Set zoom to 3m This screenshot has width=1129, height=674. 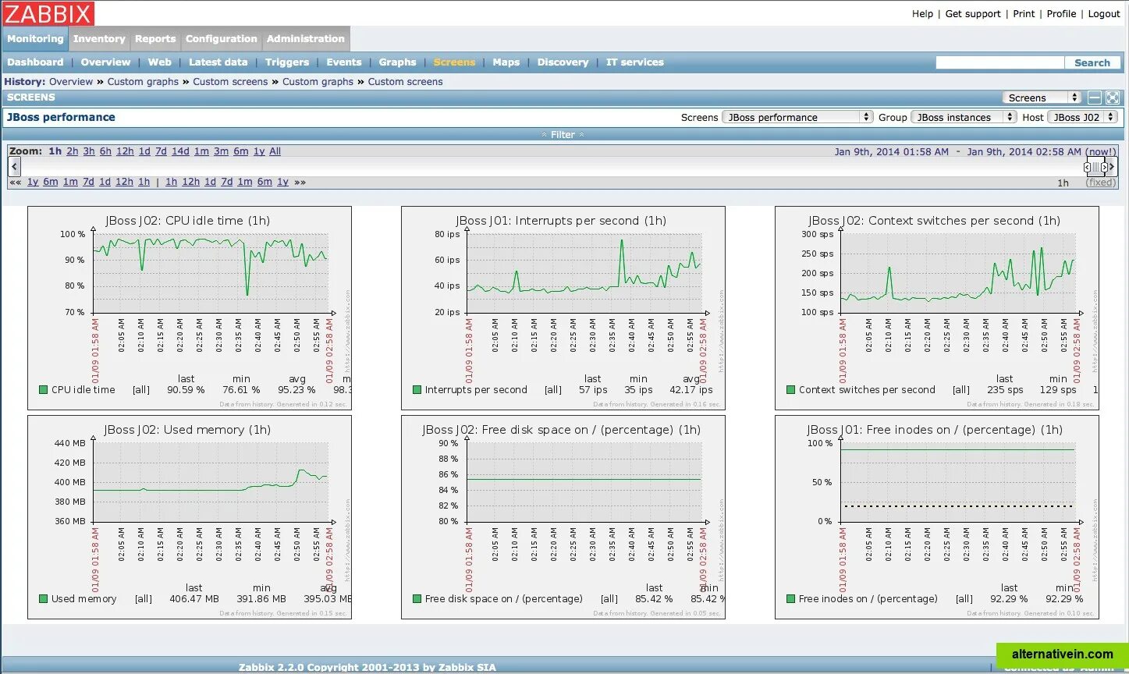click(221, 151)
